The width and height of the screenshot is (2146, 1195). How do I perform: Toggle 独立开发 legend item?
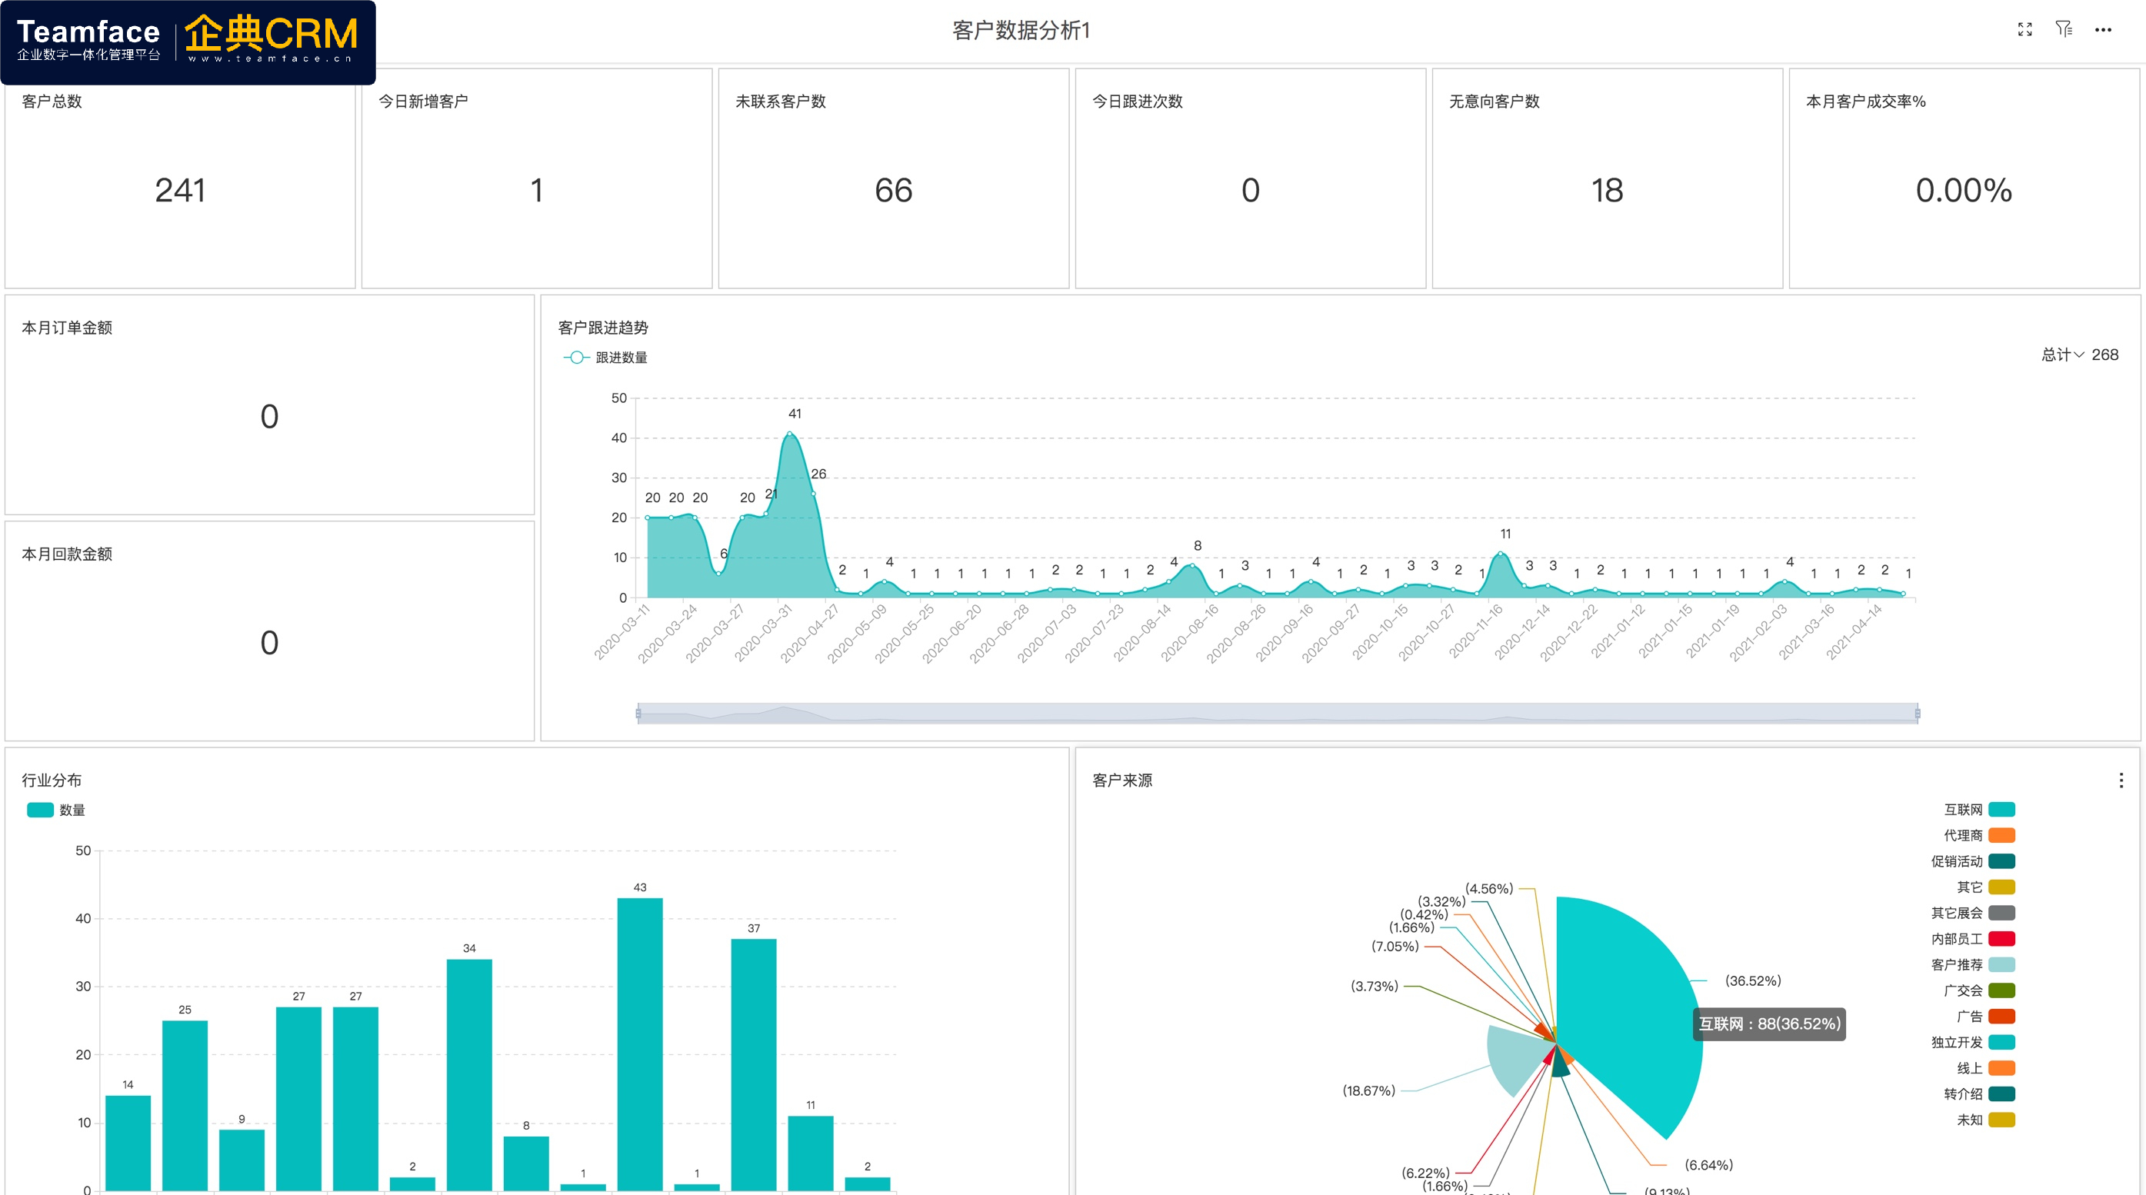1973,1042
